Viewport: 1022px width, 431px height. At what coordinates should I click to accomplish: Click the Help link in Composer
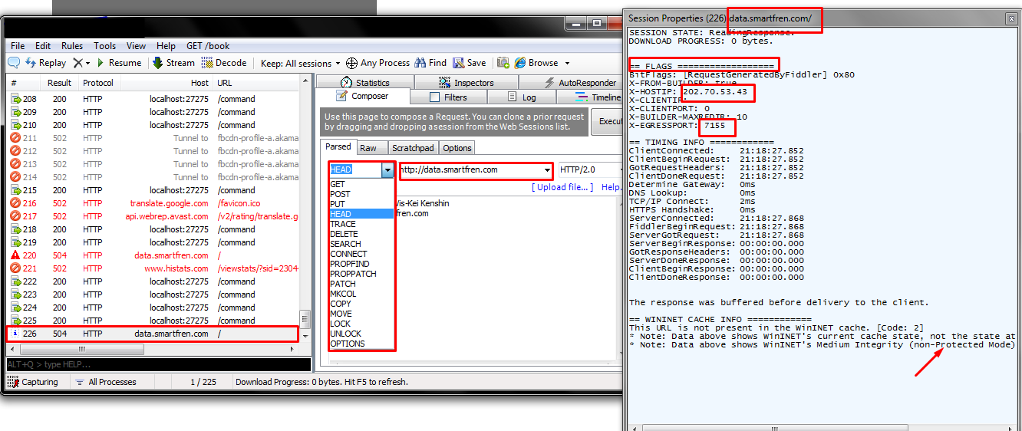point(611,187)
